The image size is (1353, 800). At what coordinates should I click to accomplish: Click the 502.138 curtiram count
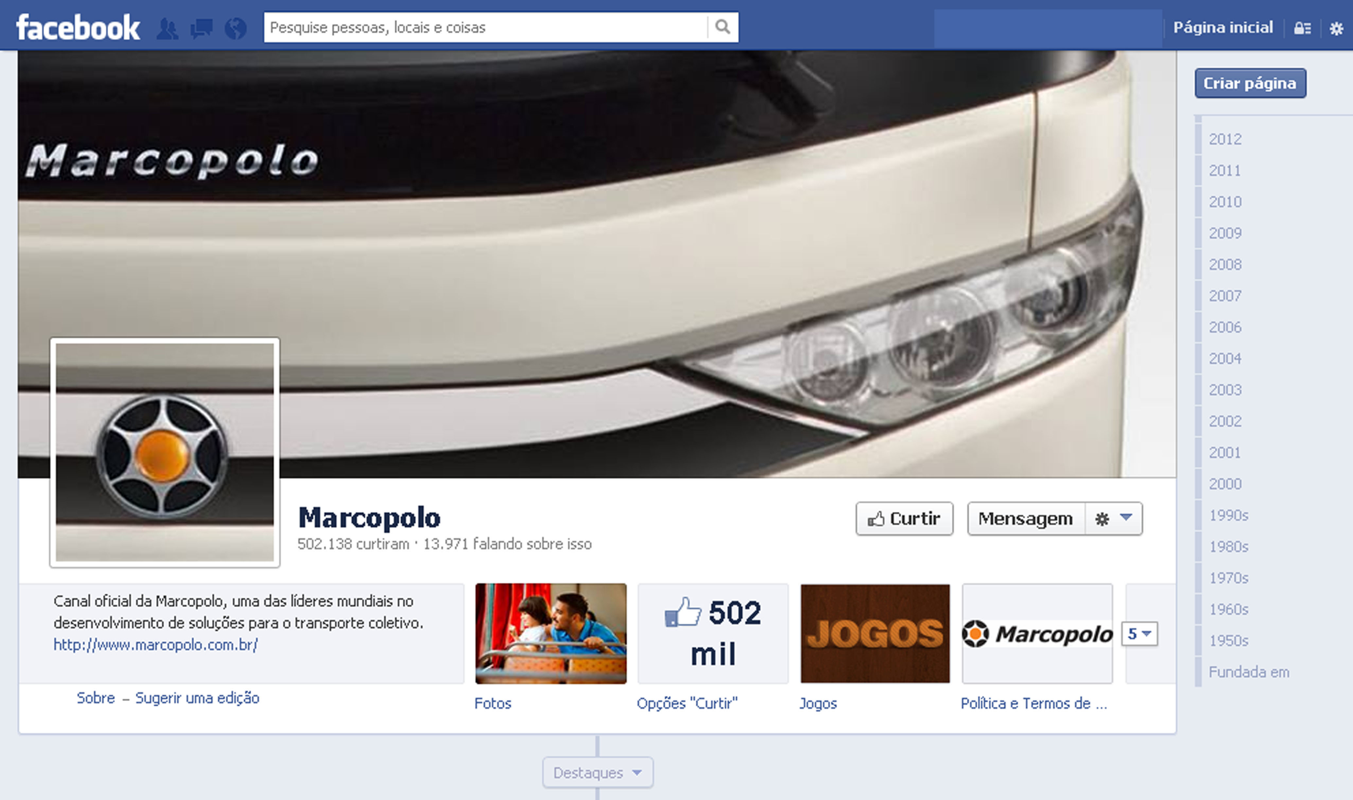tap(354, 544)
